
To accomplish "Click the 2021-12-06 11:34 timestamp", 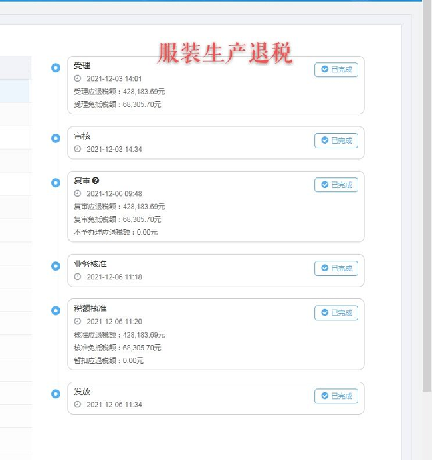I will point(114,405).
